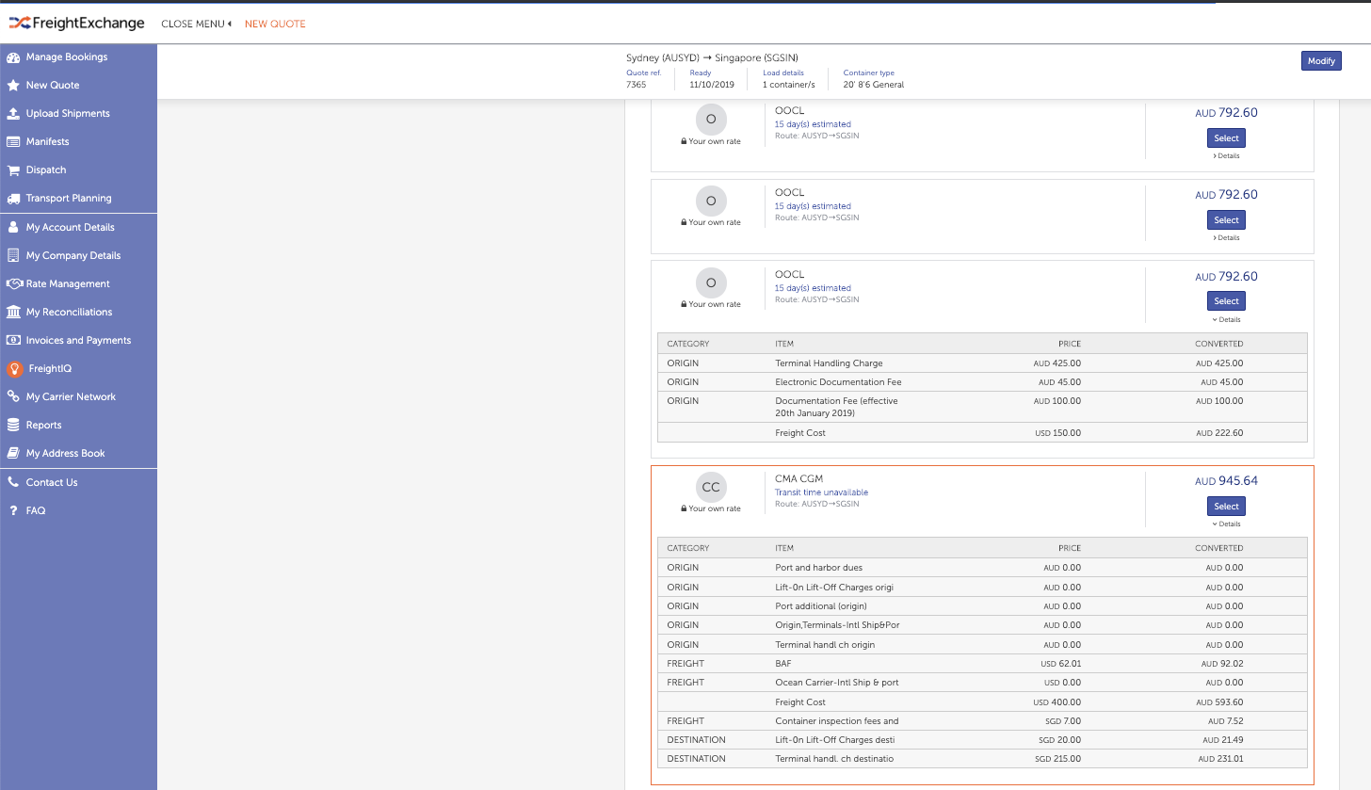
Task: Click the FreightExchange logo
Action: coord(77,24)
